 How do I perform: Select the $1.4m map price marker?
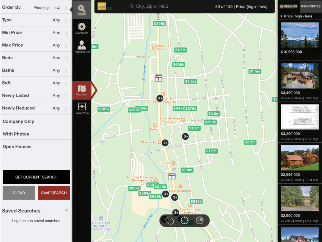coord(255,71)
